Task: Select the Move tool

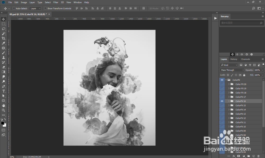Action: (3, 19)
